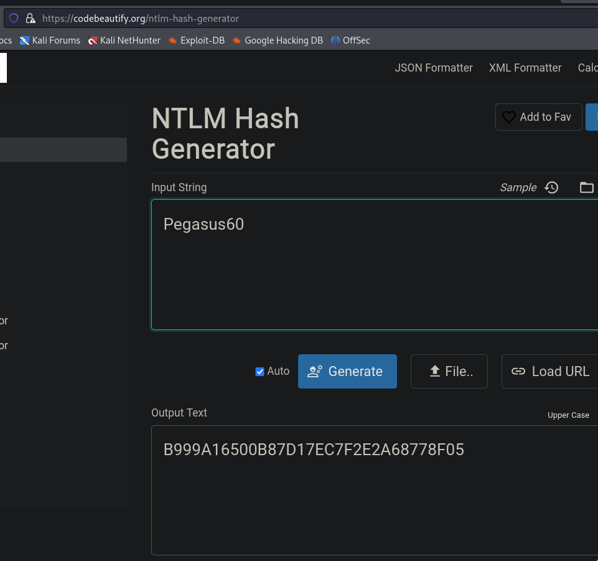Toggle the Auto checkbox
The width and height of the screenshot is (598, 561).
click(260, 372)
